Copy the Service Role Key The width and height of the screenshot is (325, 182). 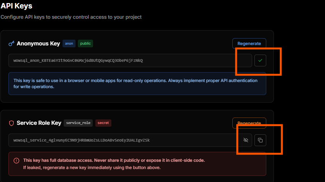[x=260, y=140]
